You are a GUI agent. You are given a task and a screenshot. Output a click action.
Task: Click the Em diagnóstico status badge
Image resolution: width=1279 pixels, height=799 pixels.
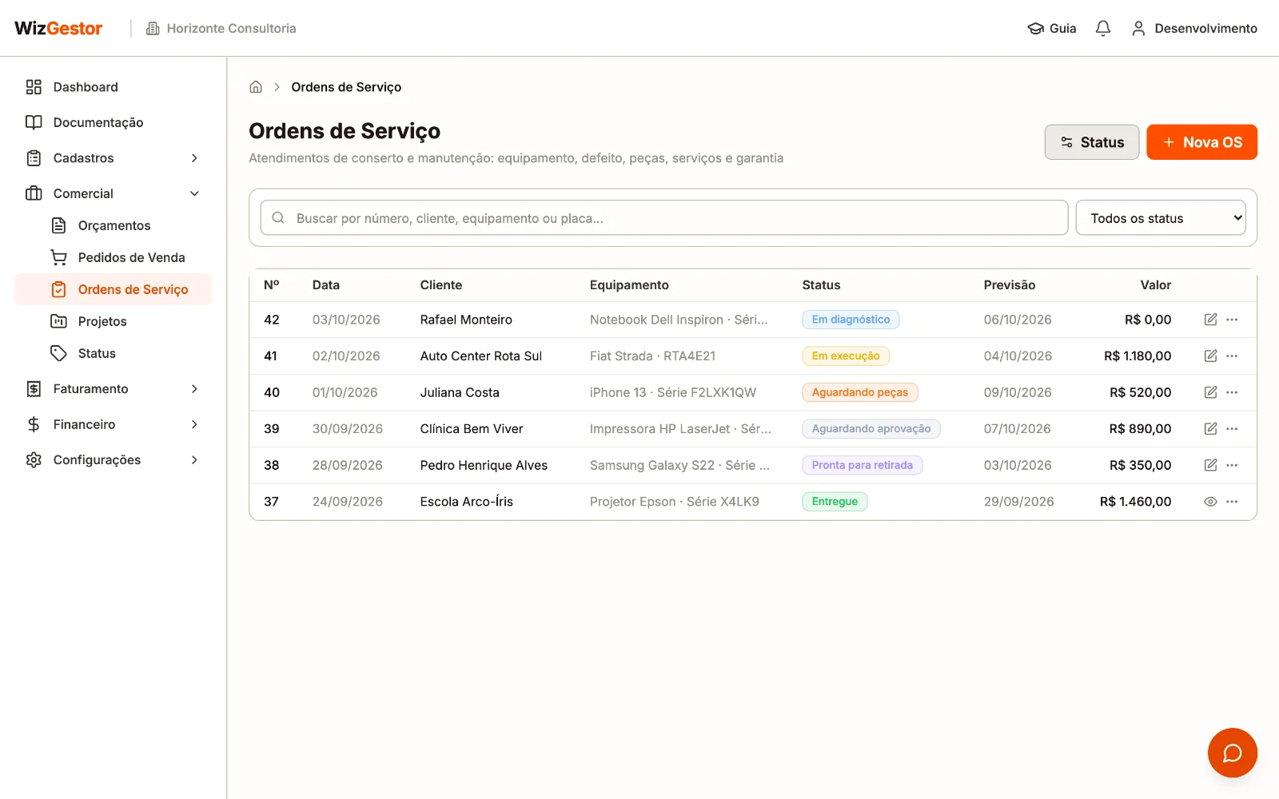pyautogui.click(x=851, y=320)
